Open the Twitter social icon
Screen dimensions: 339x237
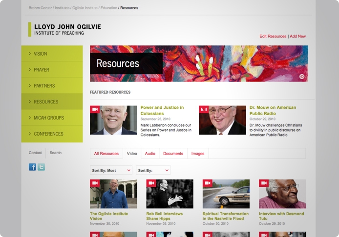[42, 167]
